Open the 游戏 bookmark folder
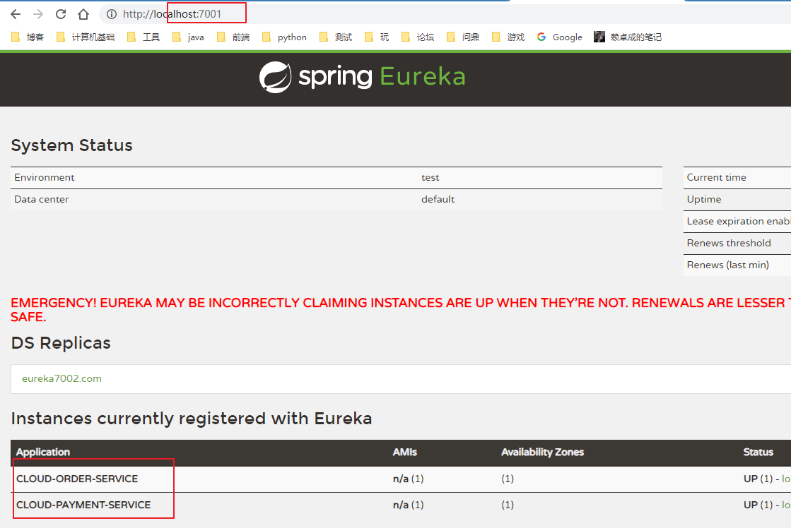The height and width of the screenshot is (528, 791). (508, 37)
